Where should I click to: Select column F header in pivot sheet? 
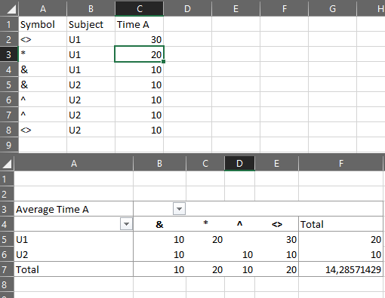coord(341,164)
